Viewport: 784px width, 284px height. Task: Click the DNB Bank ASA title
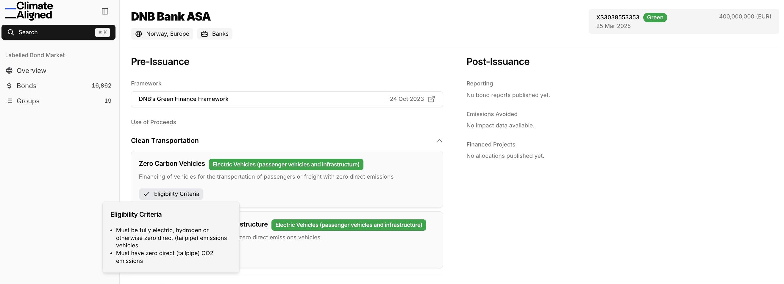click(x=171, y=16)
